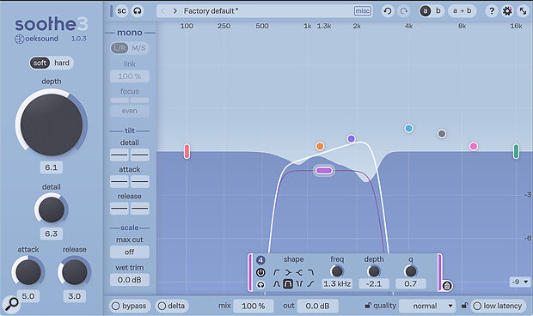
Task: Click the tilt section header
Action: 130,131
